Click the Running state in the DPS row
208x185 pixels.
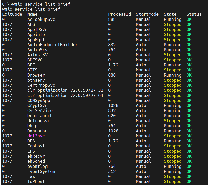[173, 141]
